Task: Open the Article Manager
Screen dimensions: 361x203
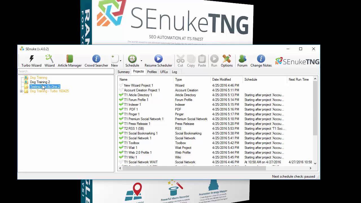Action: click(70, 61)
